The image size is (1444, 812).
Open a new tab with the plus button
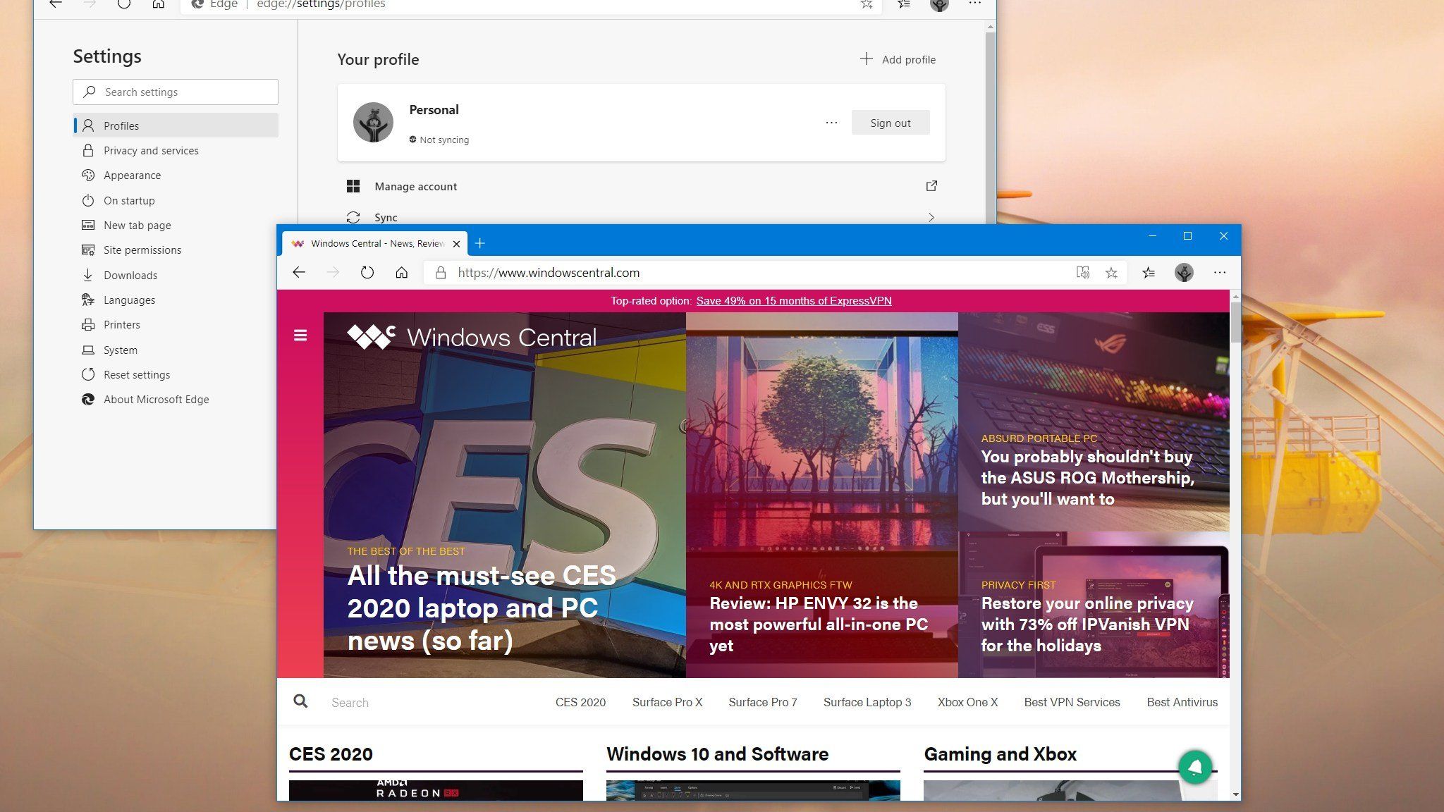pos(480,243)
